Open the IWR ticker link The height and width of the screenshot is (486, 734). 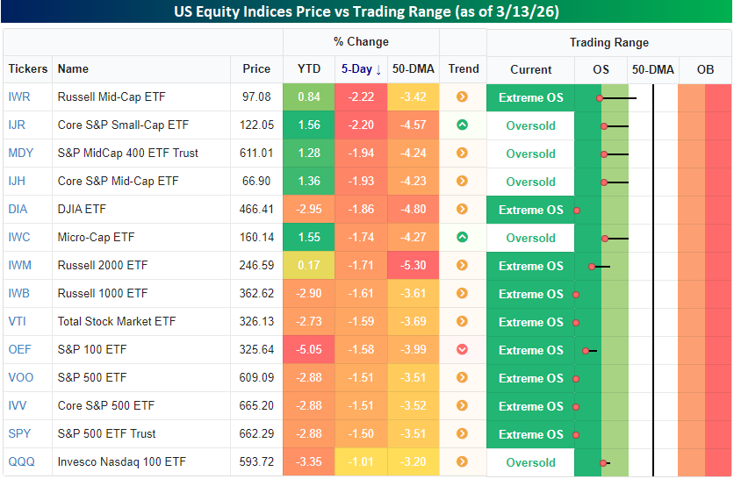[18, 97]
